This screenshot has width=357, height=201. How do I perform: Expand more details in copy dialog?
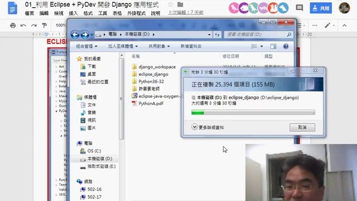(208, 127)
